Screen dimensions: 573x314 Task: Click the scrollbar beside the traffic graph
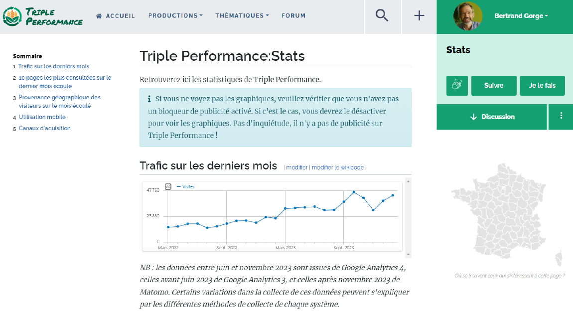tap(409, 218)
